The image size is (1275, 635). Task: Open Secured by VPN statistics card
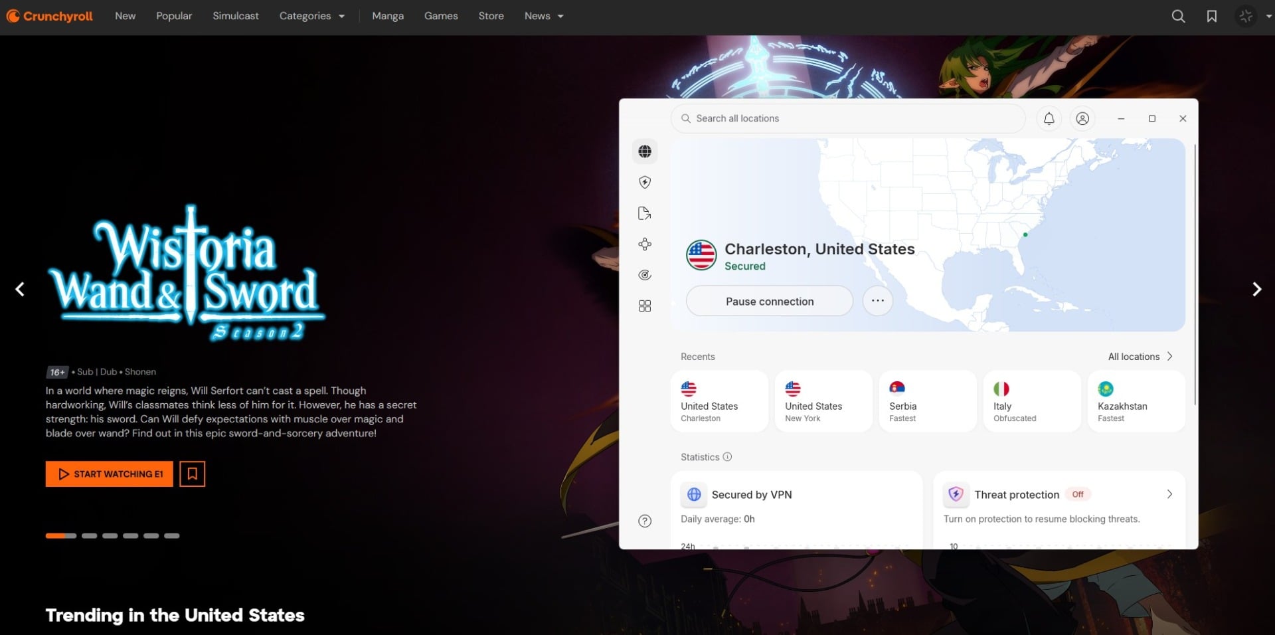(797, 510)
